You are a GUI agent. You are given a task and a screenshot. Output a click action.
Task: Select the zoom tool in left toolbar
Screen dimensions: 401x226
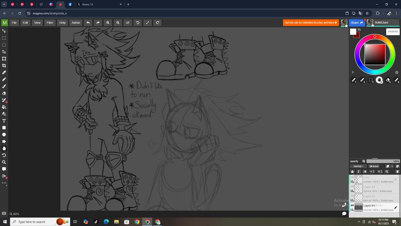click(4, 162)
